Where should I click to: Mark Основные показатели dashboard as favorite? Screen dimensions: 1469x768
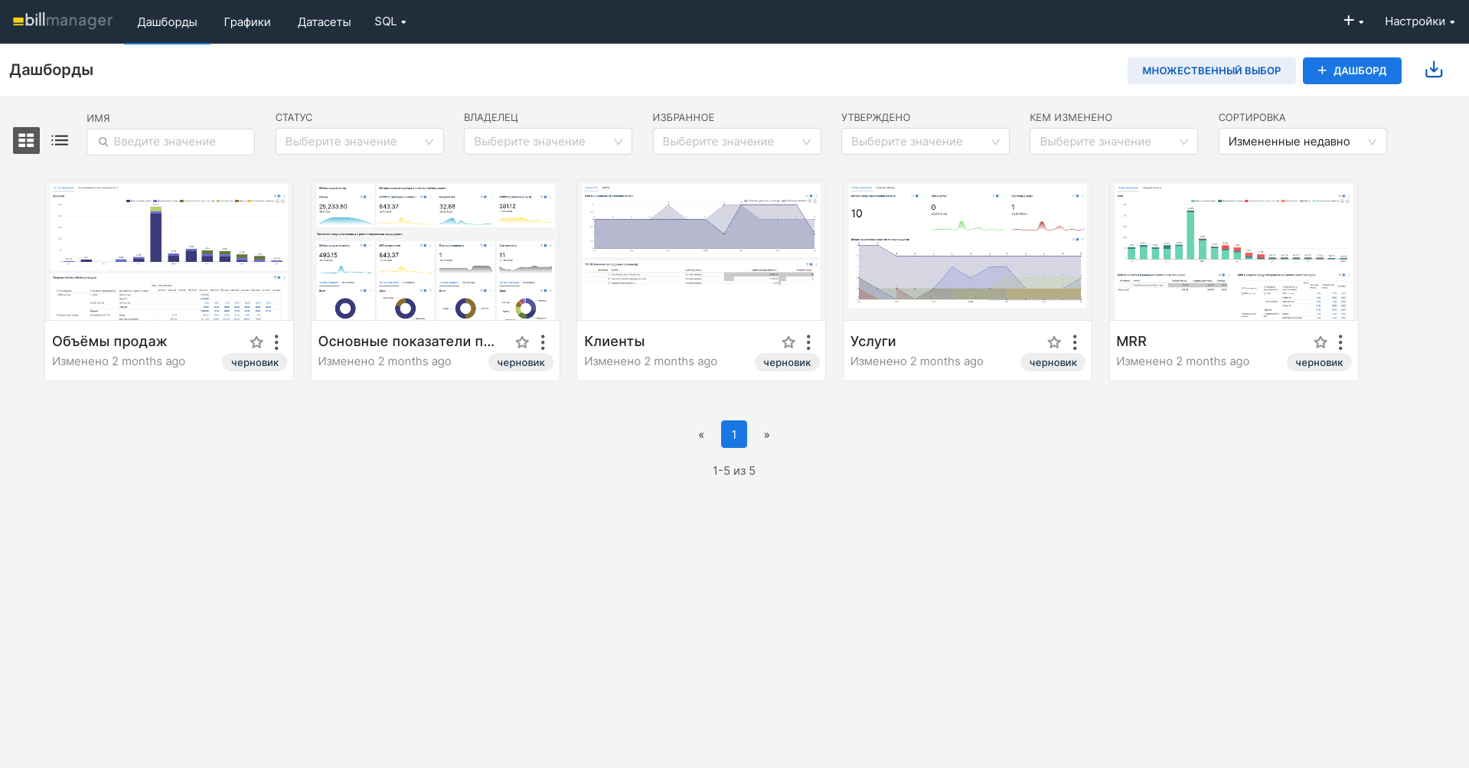pyautogui.click(x=522, y=342)
